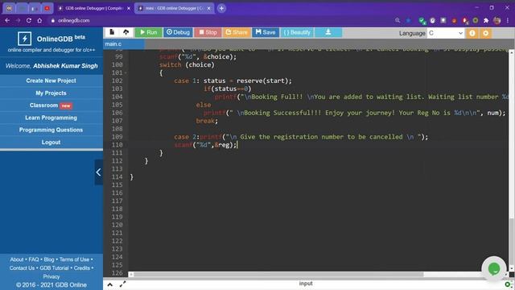Image resolution: width=515 pixels, height=290 pixels.
Task: Click the 'switch (choice)' line of code
Action: click(x=187, y=64)
